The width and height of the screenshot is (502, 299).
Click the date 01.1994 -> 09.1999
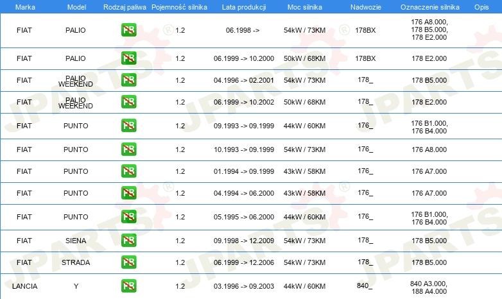(244, 171)
